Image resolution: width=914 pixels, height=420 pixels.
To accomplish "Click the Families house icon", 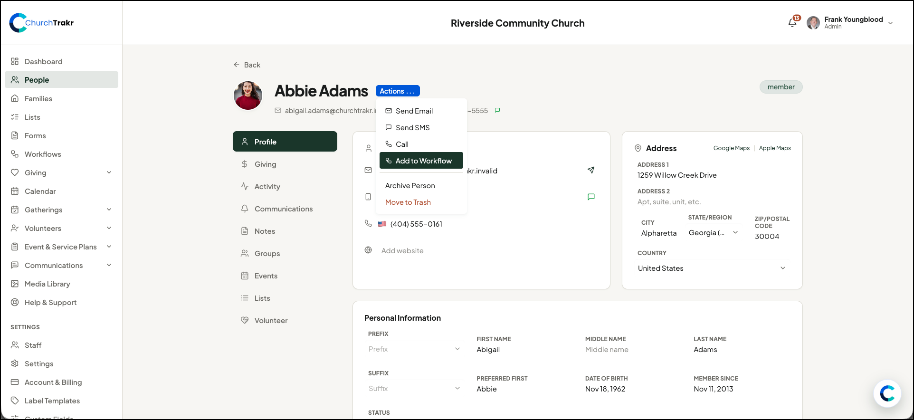I will pyautogui.click(x=15, y=98).
